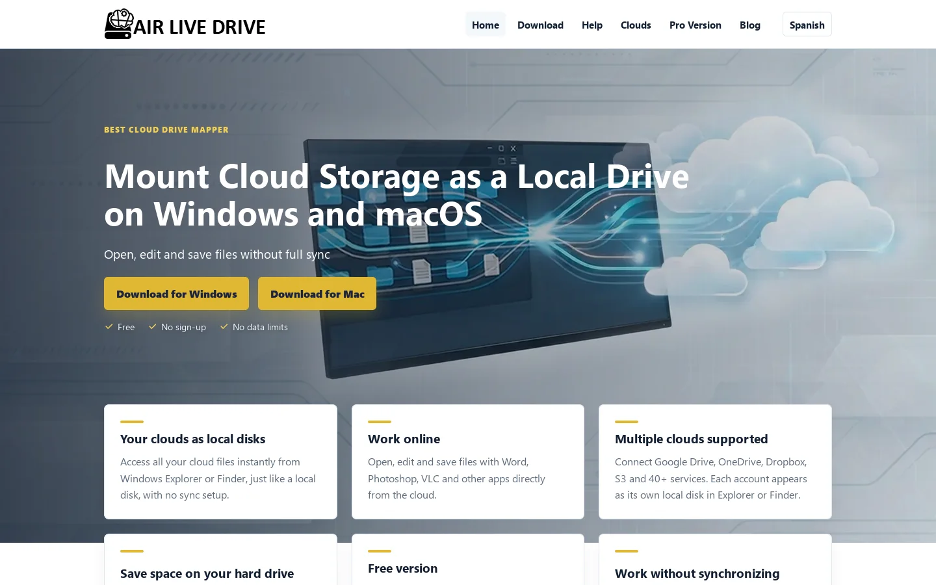Click the checkmark icon beside Free

pyautogui.click(x=109, y=326)
